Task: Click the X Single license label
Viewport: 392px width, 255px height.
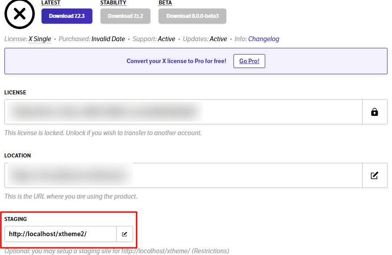Action: tap(40, 39)
